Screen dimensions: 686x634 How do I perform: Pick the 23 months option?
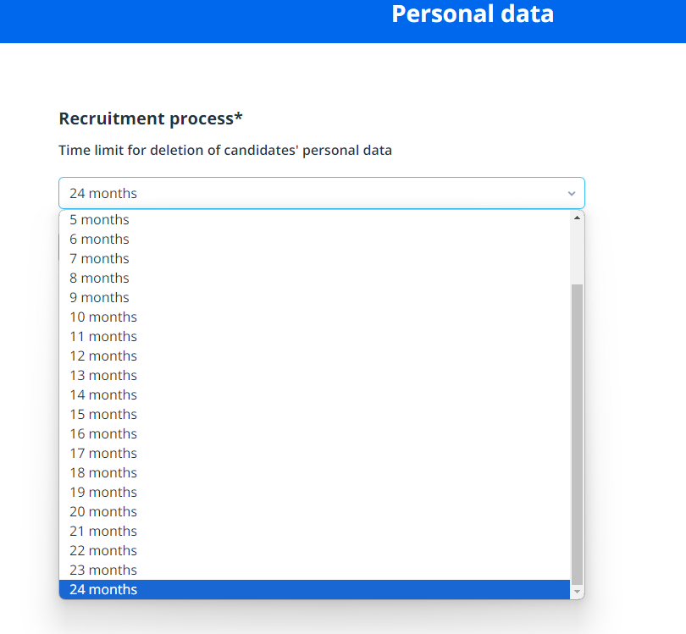tap(102, 570)
